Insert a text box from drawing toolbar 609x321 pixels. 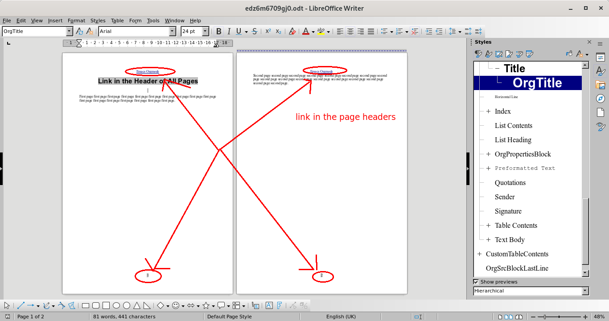click(269, 305)
